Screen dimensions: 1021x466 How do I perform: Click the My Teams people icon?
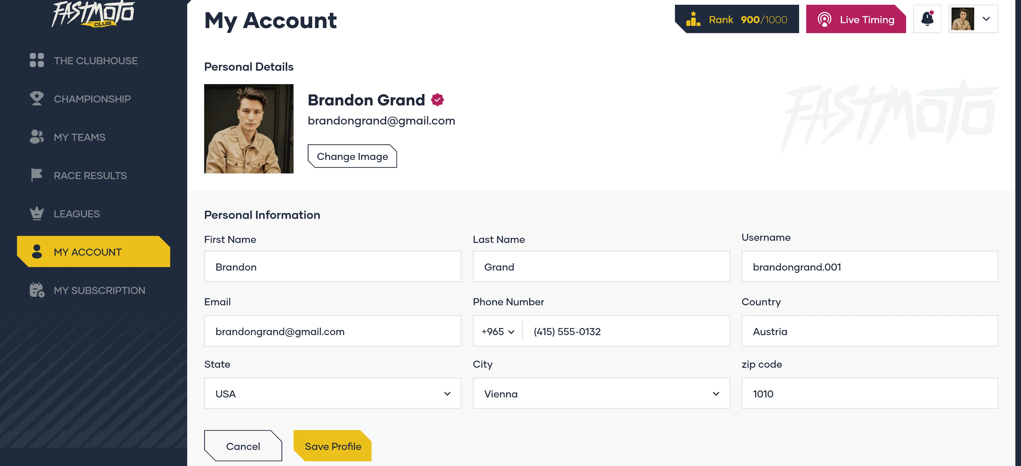coord(37,137)
